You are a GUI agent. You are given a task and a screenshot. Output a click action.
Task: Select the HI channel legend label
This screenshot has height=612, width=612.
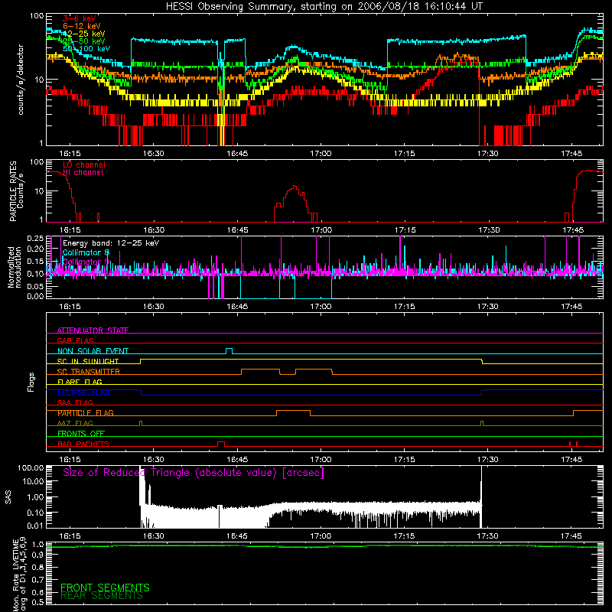click(83, 172)
